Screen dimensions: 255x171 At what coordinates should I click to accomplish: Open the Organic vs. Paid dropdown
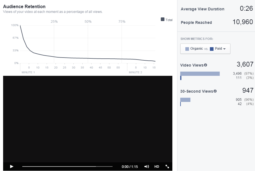(x=205, y=49)
